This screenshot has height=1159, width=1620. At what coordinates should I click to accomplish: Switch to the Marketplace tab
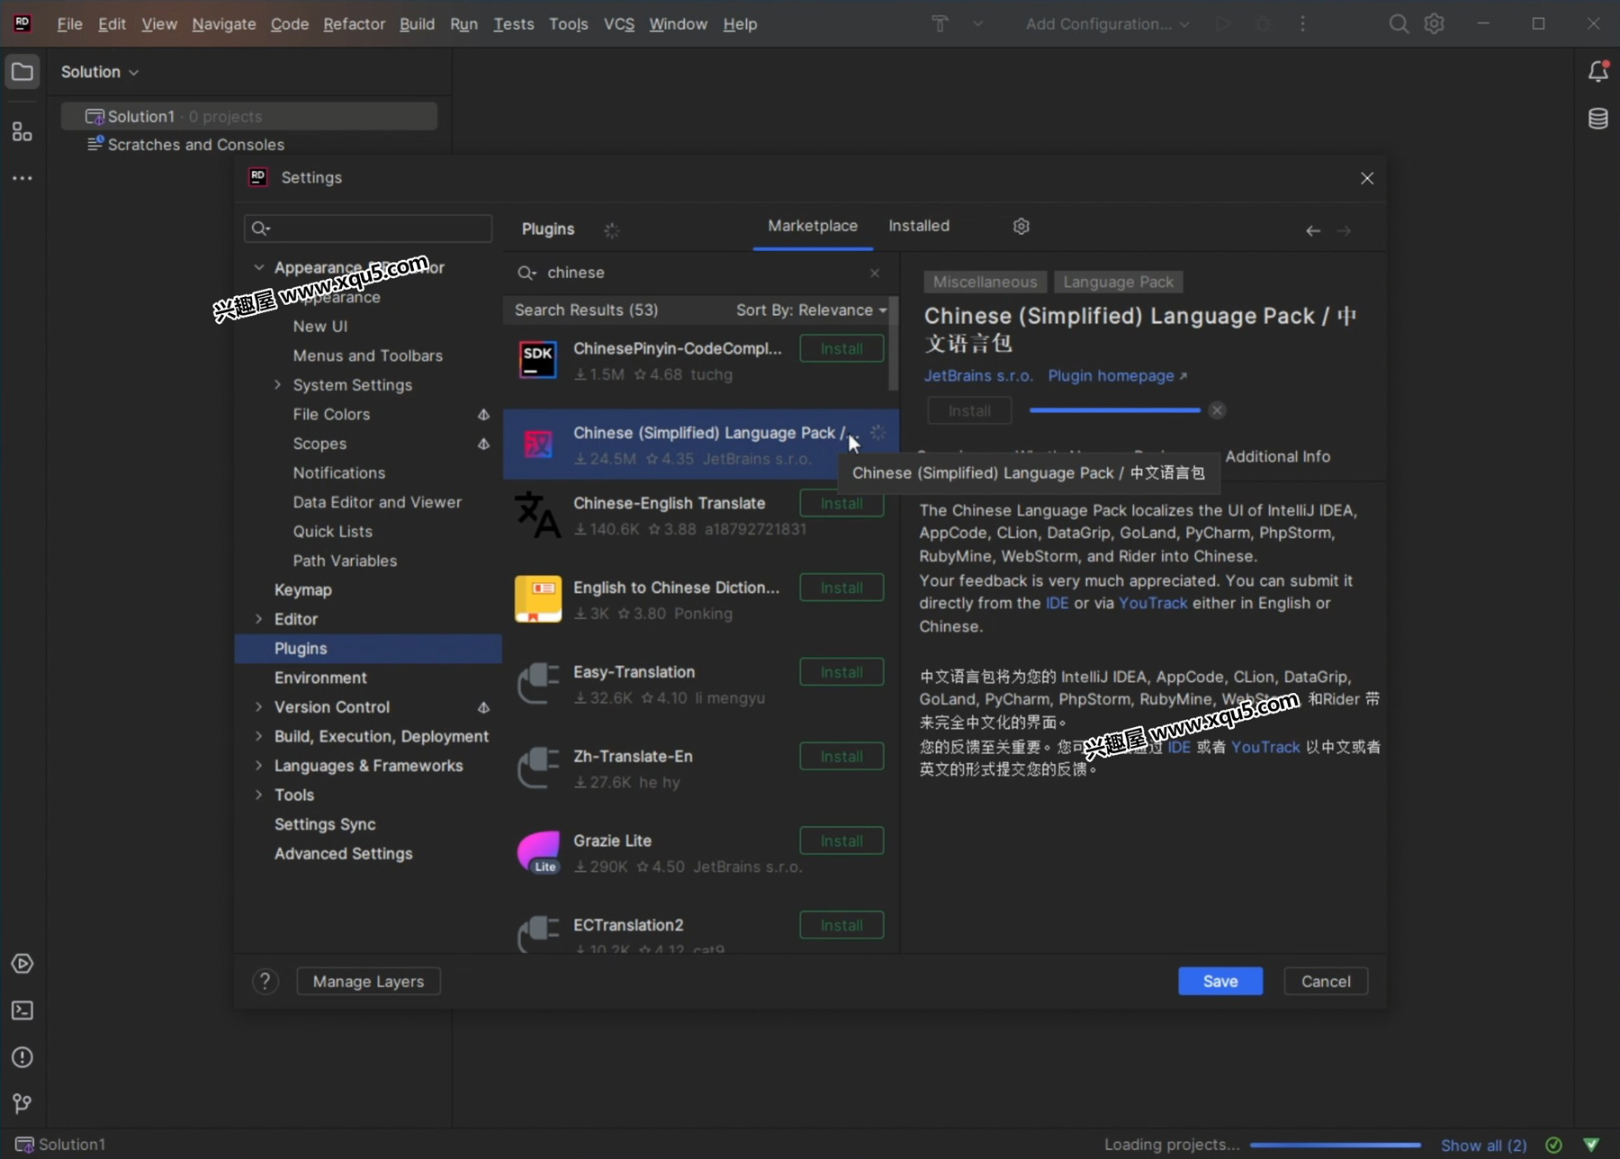812,226
